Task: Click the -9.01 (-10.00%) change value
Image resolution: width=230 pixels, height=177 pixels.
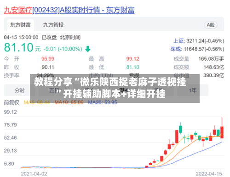Action: coord(63,49)
